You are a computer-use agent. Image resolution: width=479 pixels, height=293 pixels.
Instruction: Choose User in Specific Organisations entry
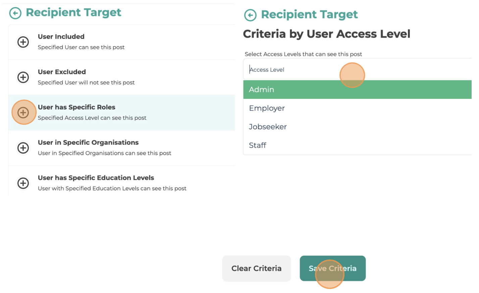point(121,148)
